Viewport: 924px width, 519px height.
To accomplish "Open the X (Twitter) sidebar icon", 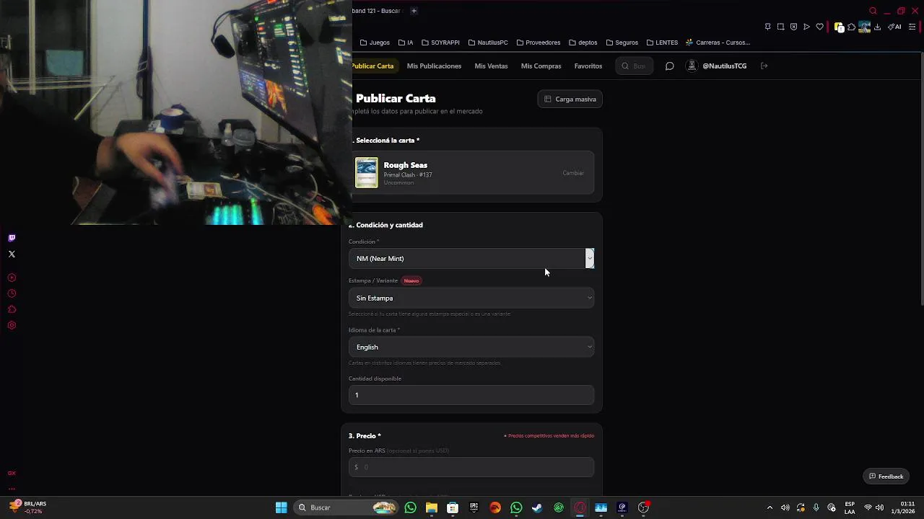I will (12, 254).
